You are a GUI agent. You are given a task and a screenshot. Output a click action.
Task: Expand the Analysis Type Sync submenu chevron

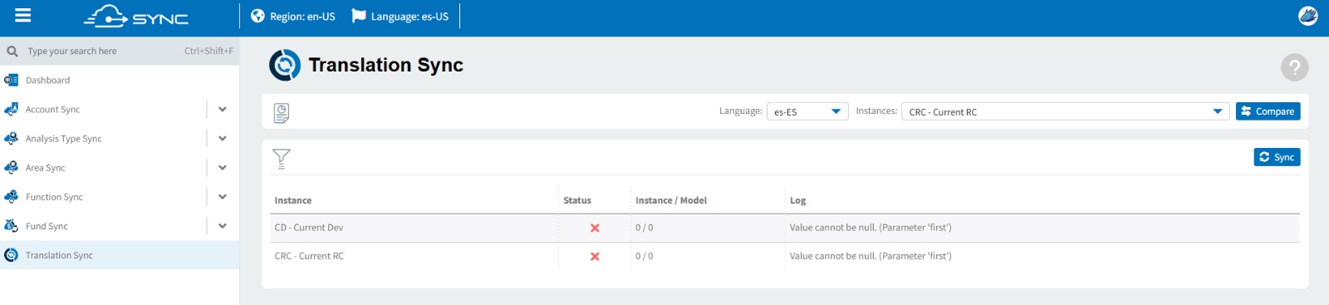223,139
